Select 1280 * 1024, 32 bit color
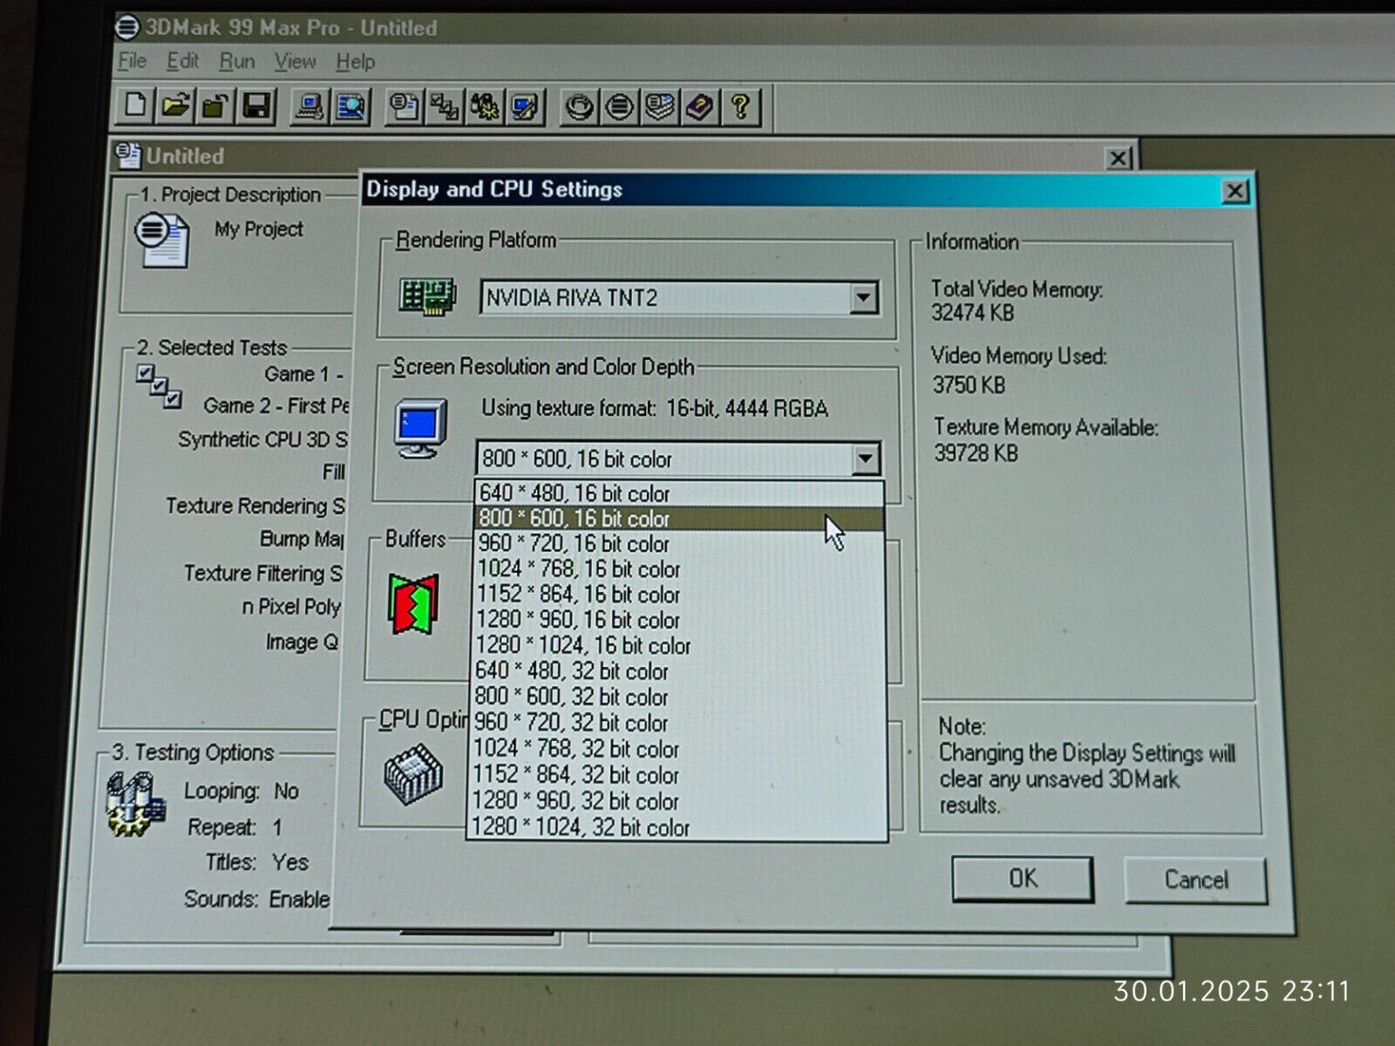Viewport: 1395px width, 1046px height. tap(678, 827)
